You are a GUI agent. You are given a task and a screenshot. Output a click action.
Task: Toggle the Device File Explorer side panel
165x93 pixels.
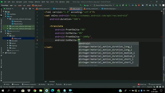tap(164, 64)
